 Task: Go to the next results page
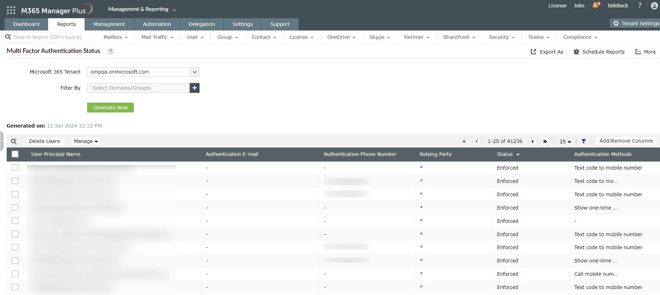click(532, 141)
